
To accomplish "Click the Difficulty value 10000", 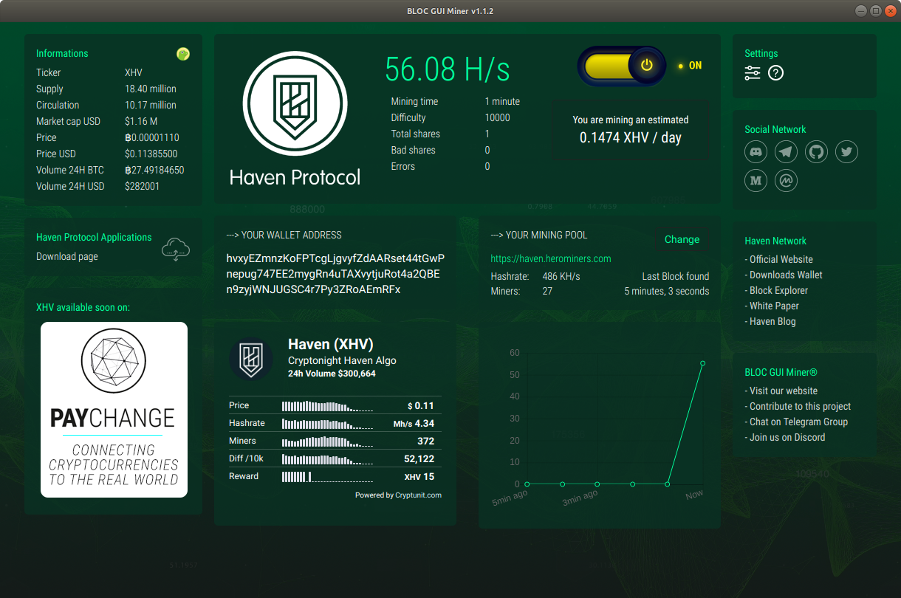I will tap(498, 117).
